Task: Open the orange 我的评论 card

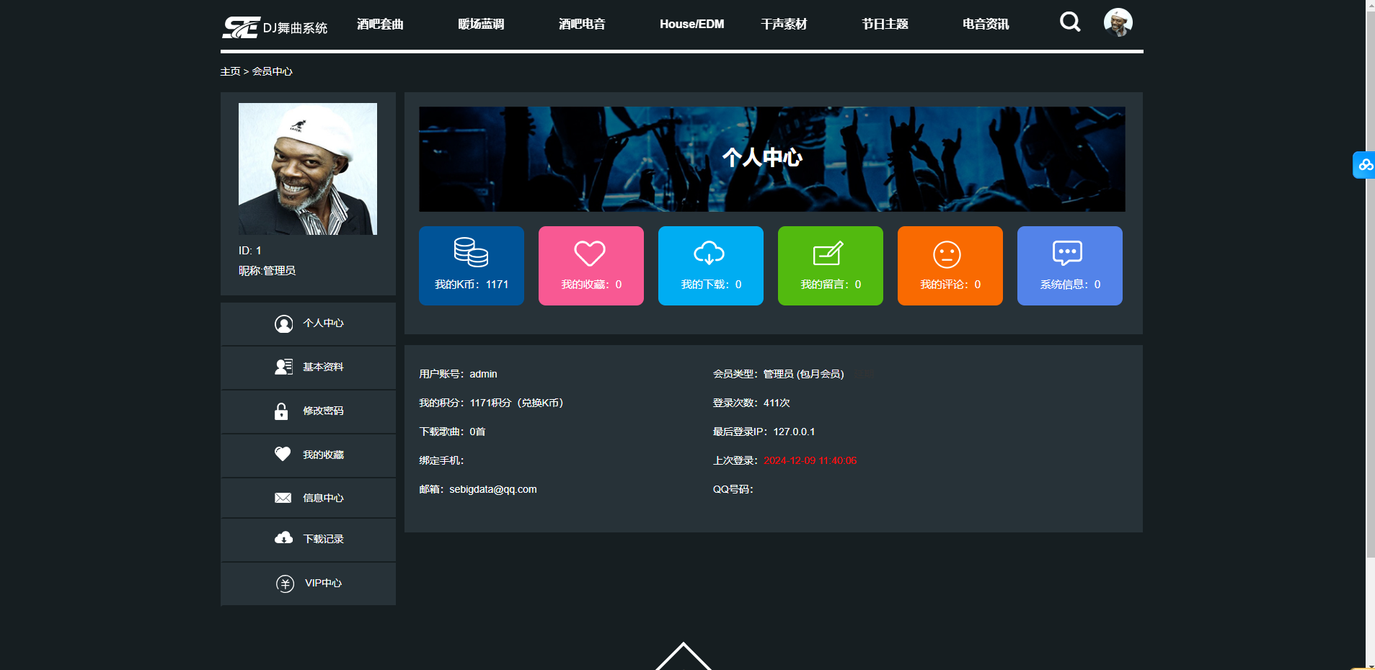Action: 950,265
